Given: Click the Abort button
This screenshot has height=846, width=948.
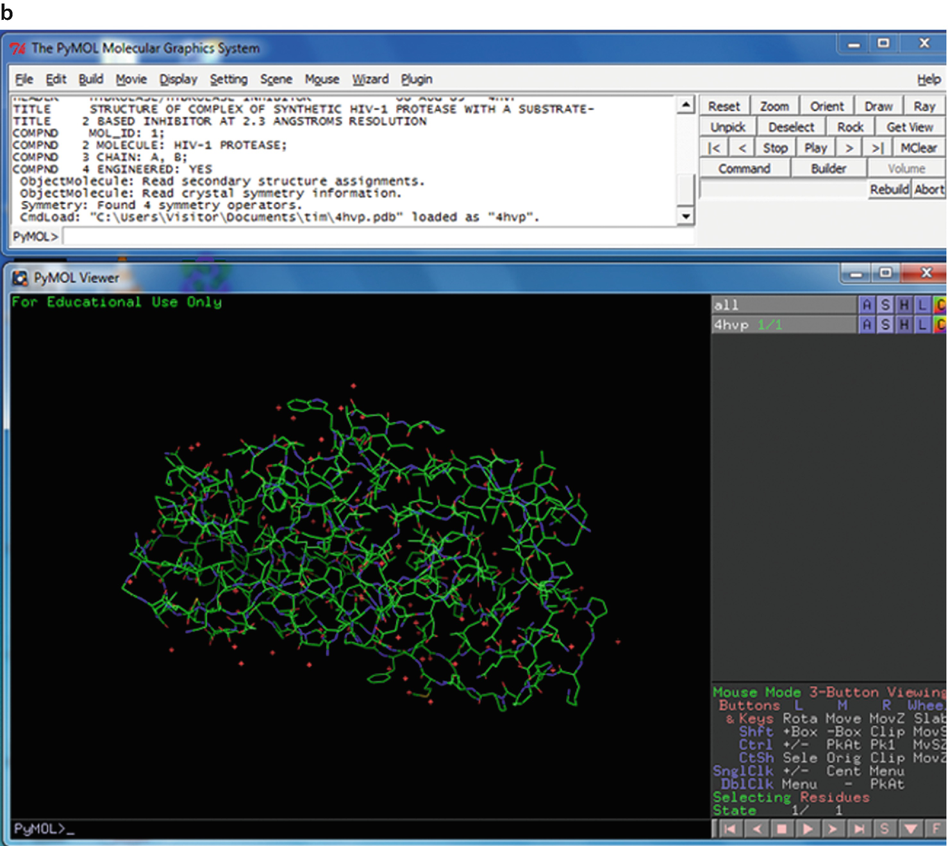Looking at the screenshot, I should pyautogui.click(x=929, y=190).
